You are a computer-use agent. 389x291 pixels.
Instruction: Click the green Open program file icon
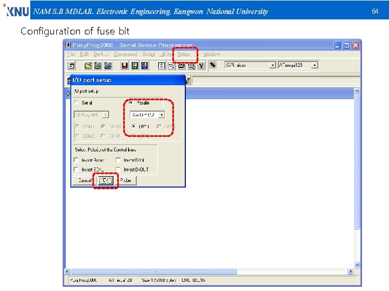coord(98,66)
